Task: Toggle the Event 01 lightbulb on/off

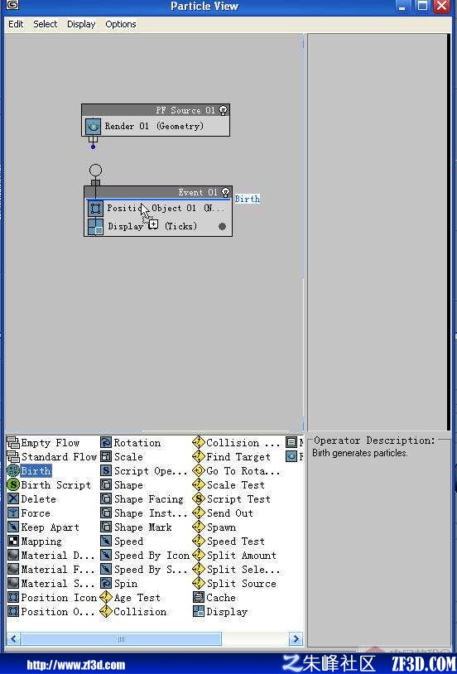Action: click(225, 192)
